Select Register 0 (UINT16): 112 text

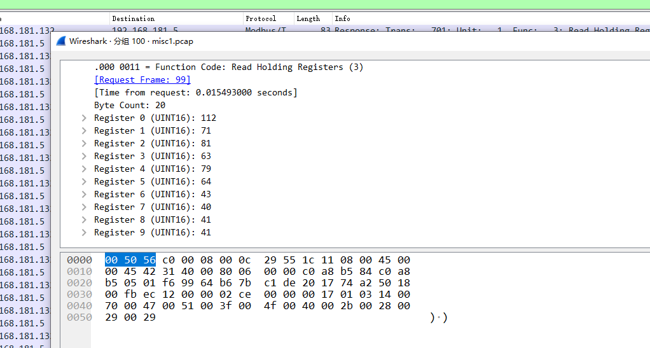tap(155, 118)
